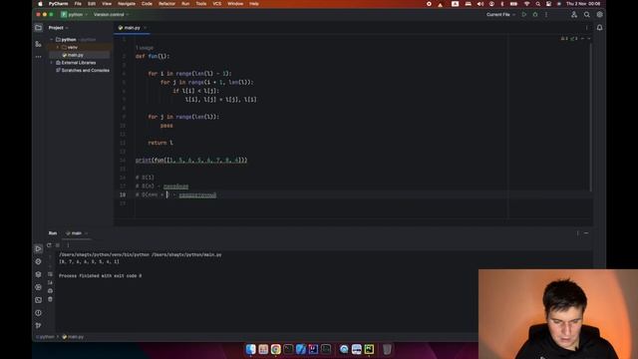Open the Code menu

[x=147, y=4]
